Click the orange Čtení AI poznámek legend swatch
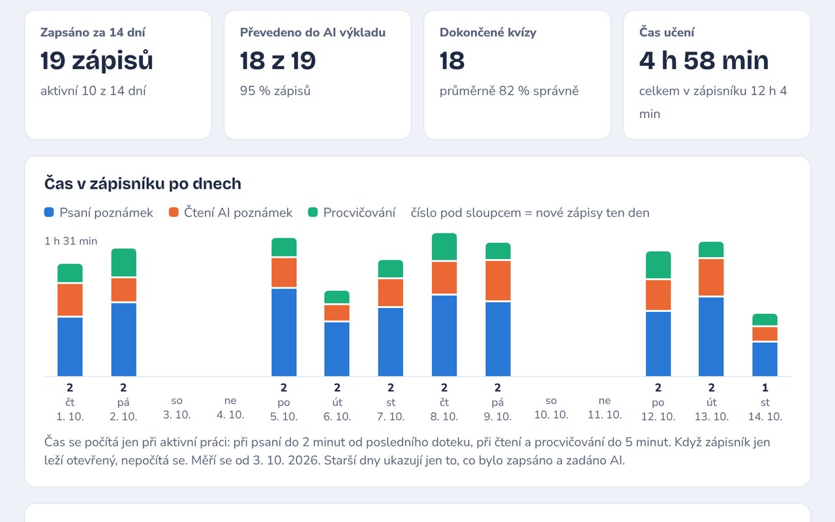The width and height of the screenshot is (835, 522). pos(174,212)
